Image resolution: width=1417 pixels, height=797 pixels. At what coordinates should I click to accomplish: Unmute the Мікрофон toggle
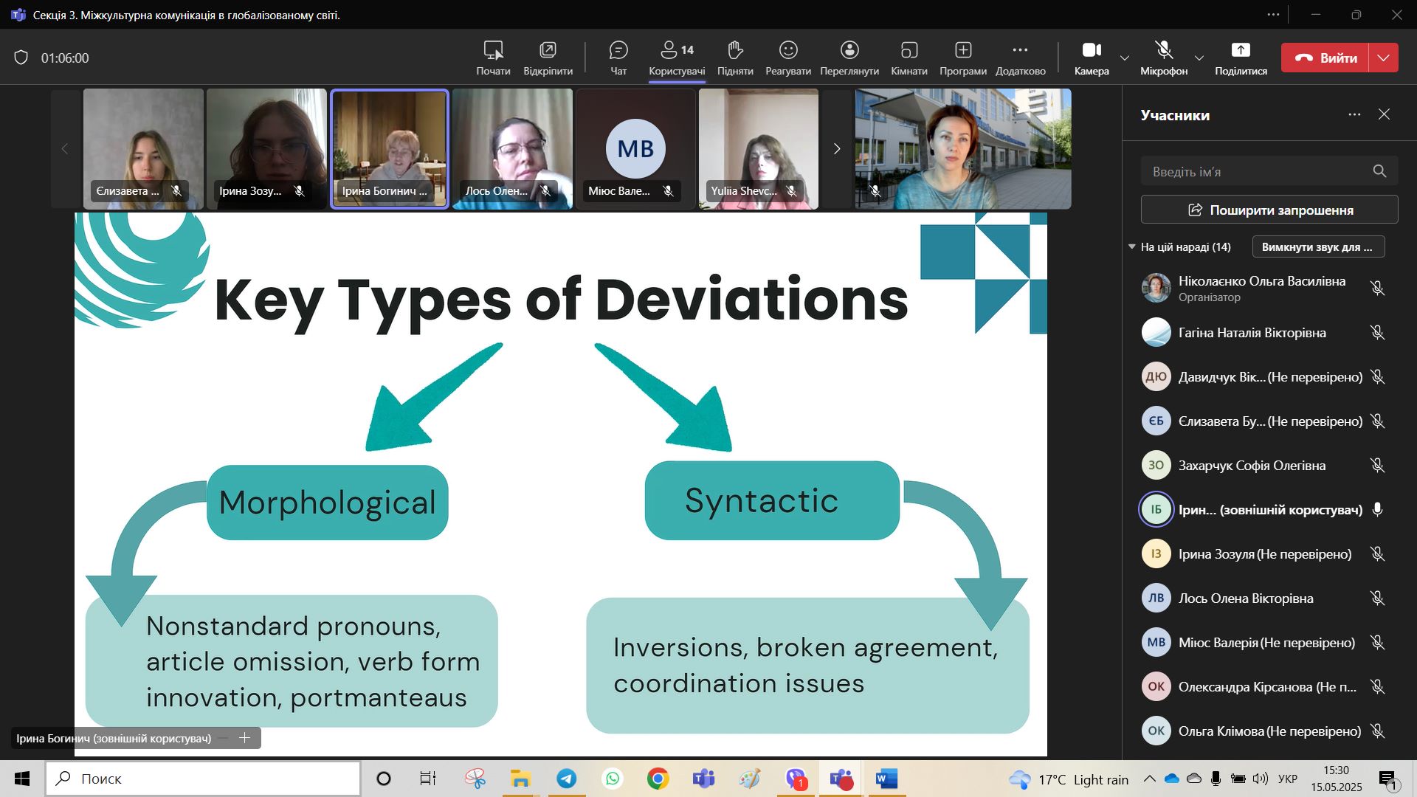(1164, 58)
